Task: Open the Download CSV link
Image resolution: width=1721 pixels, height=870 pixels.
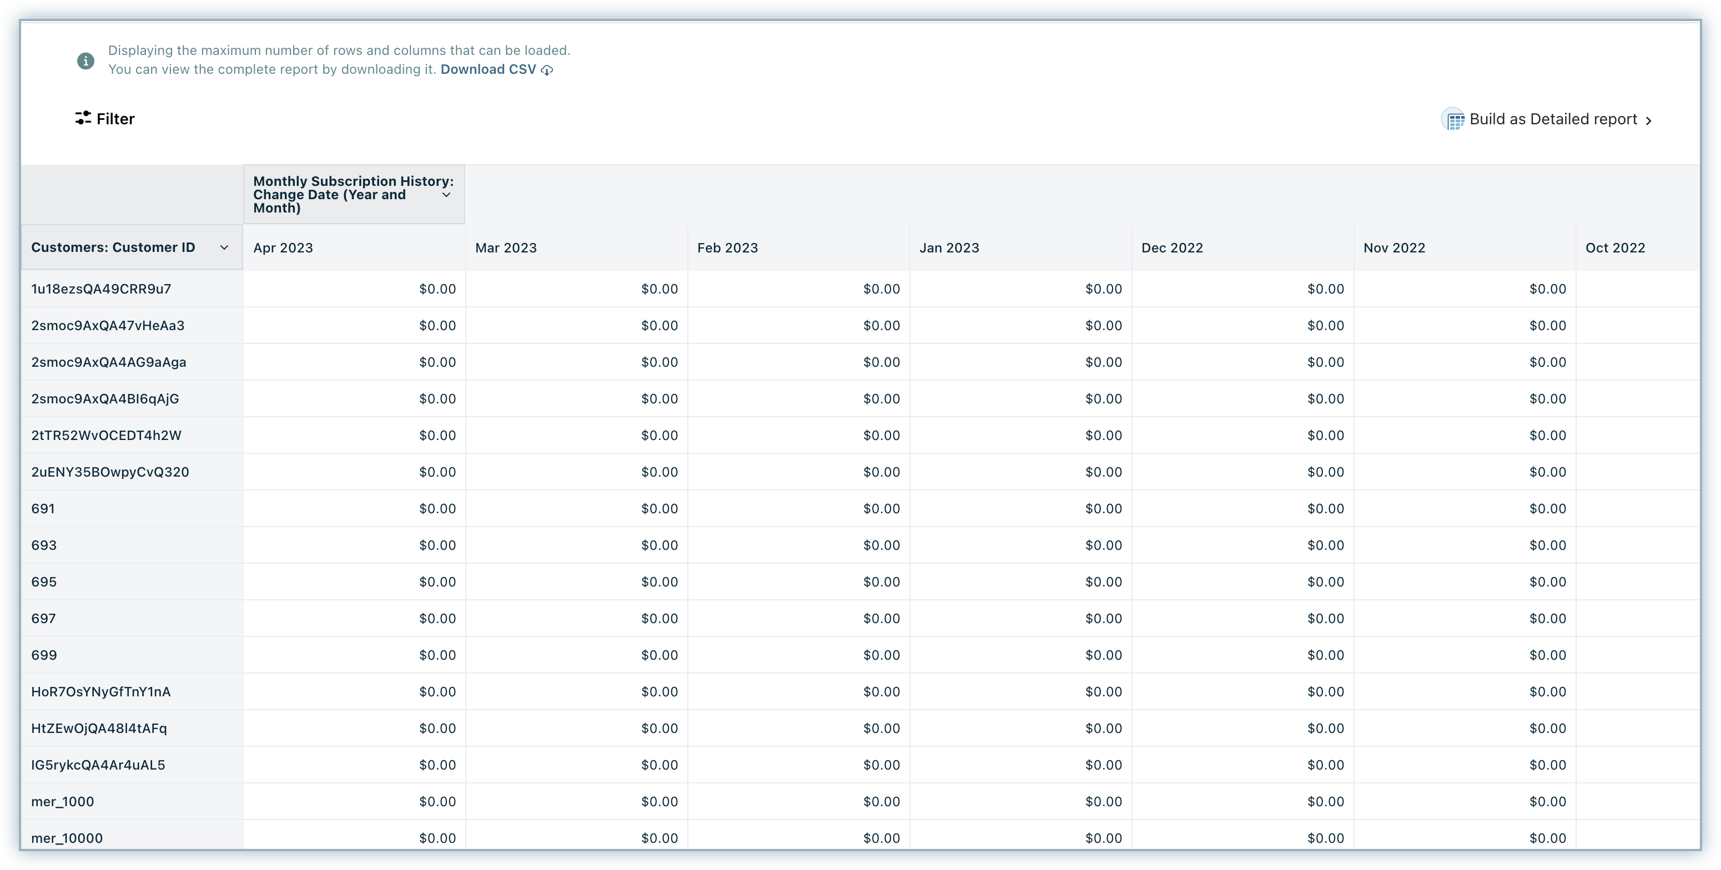Action: tap(487, 69)
